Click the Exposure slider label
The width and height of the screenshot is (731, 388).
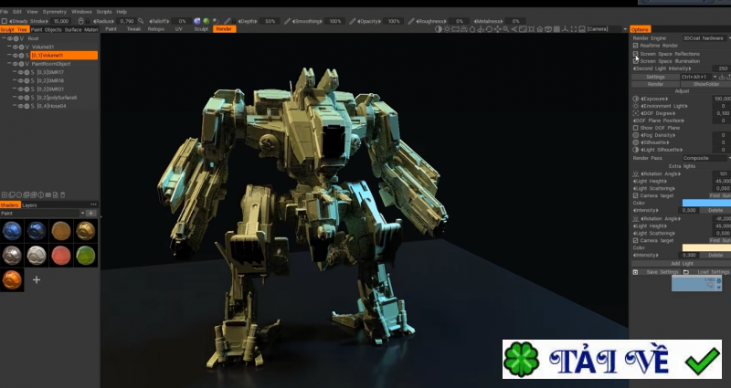654,99
